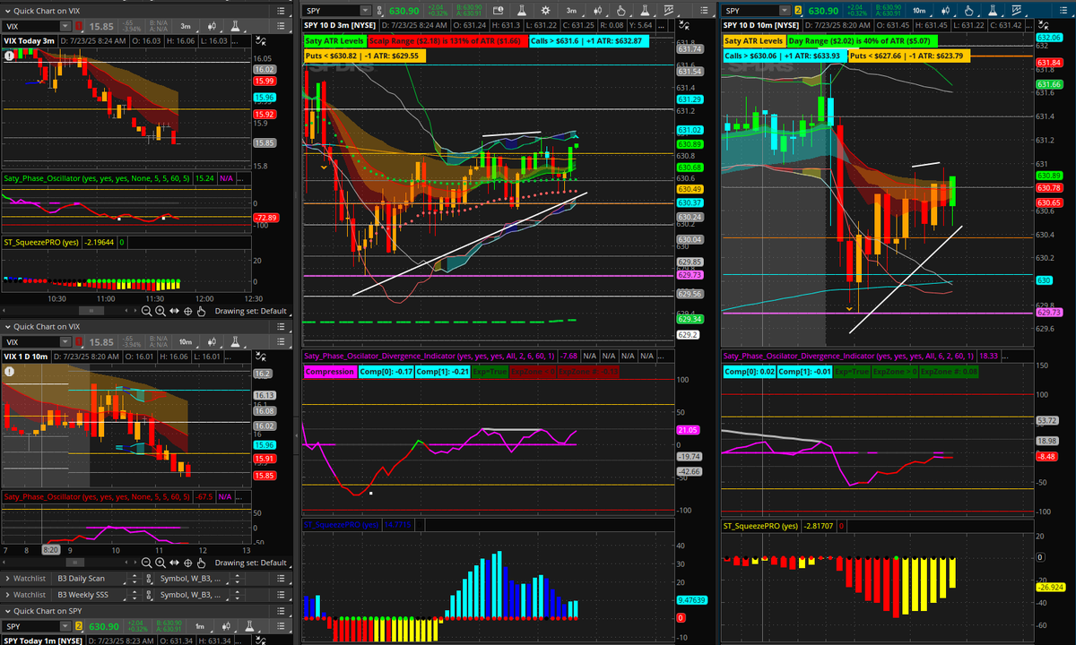Open chart style icon in VIX 3m chart
This screenshot has width=1076, height=645.
pos(212,26)
